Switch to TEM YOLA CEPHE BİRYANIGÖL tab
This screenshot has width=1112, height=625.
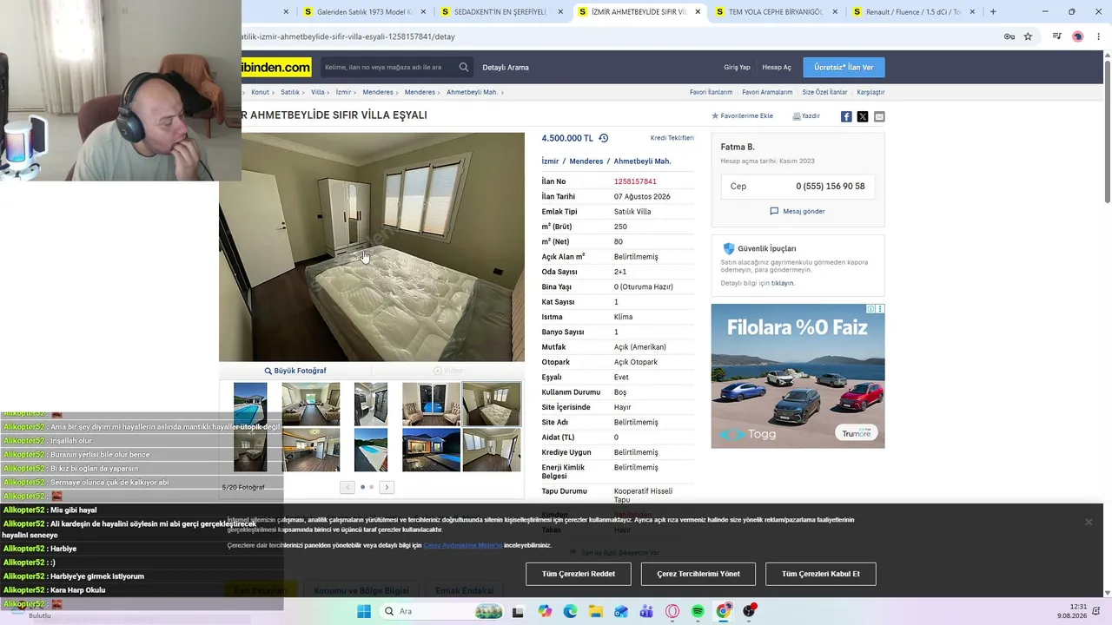pyautogui.click(x=776, y=12)
